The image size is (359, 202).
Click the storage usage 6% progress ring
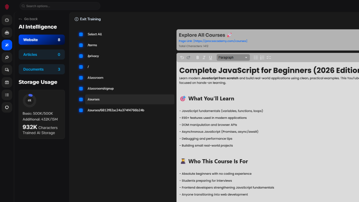pos(29,100)
